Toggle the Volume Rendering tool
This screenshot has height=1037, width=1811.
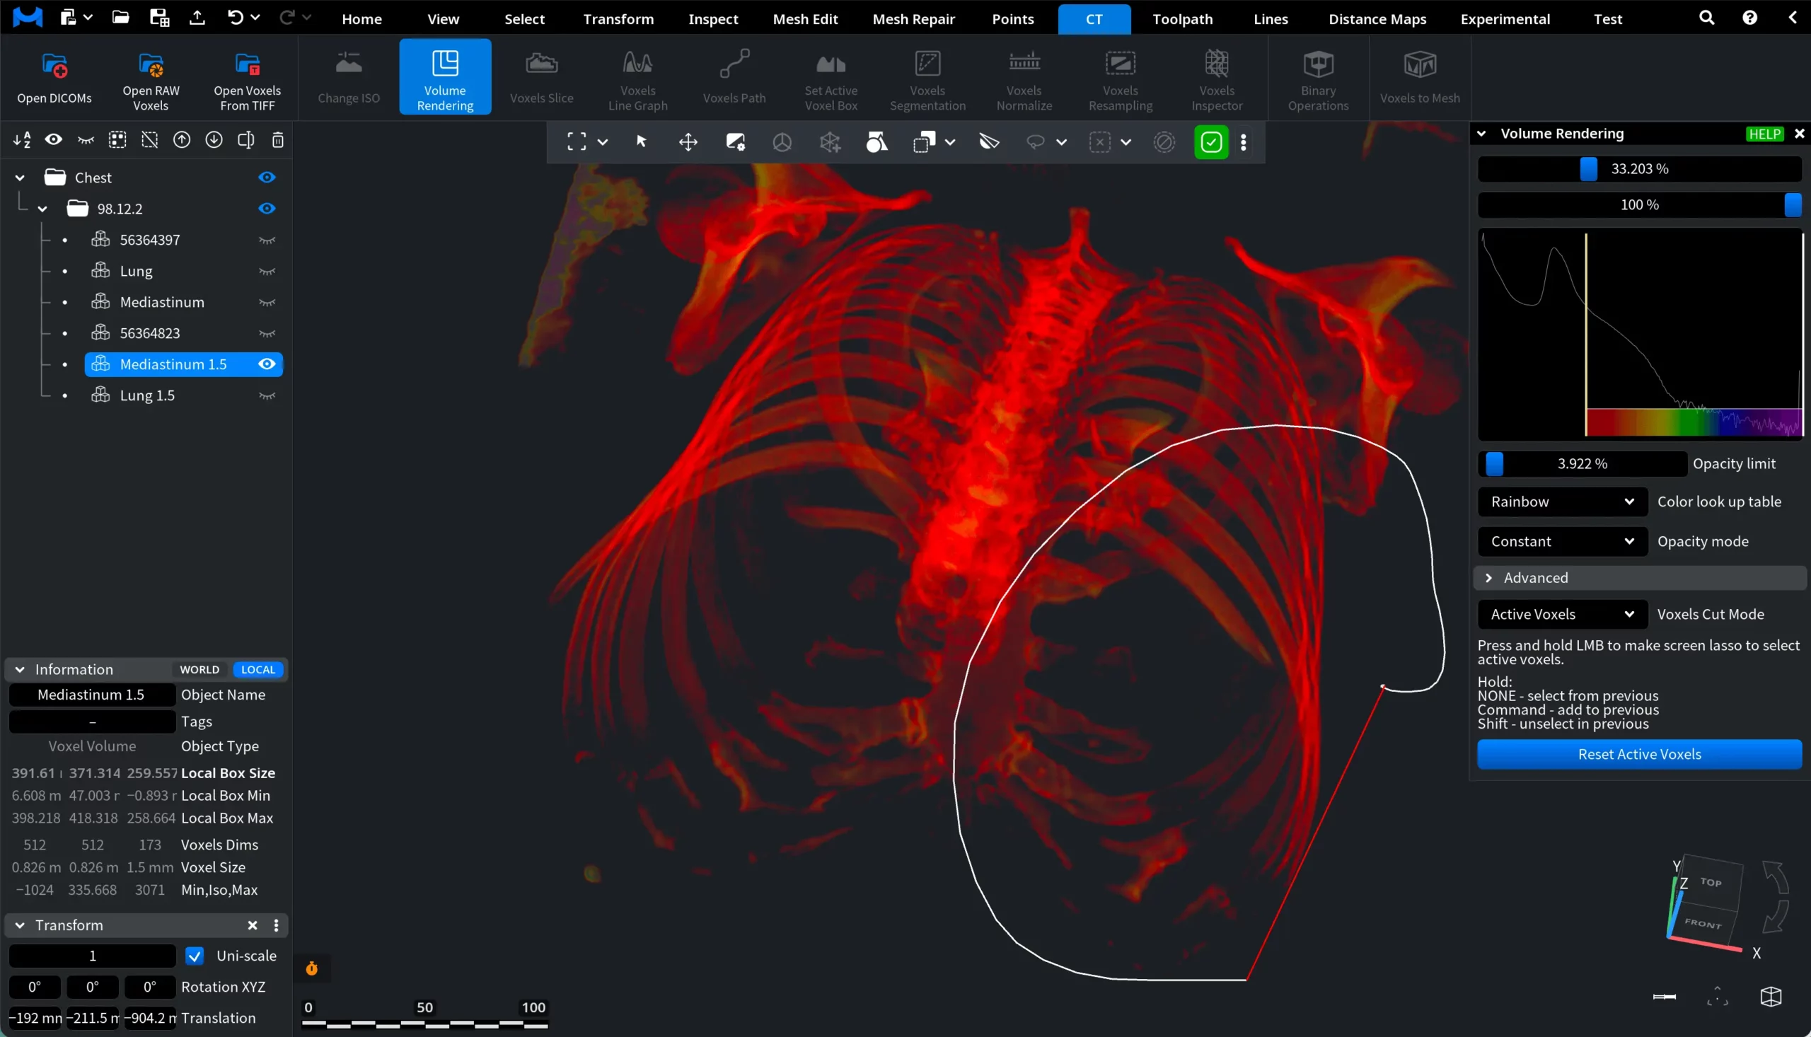445,77
